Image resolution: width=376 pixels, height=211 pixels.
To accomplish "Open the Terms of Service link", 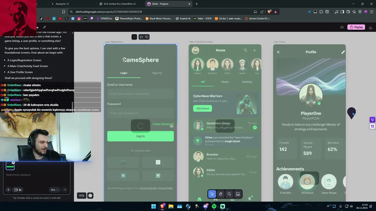I will (x=148, y=188).
